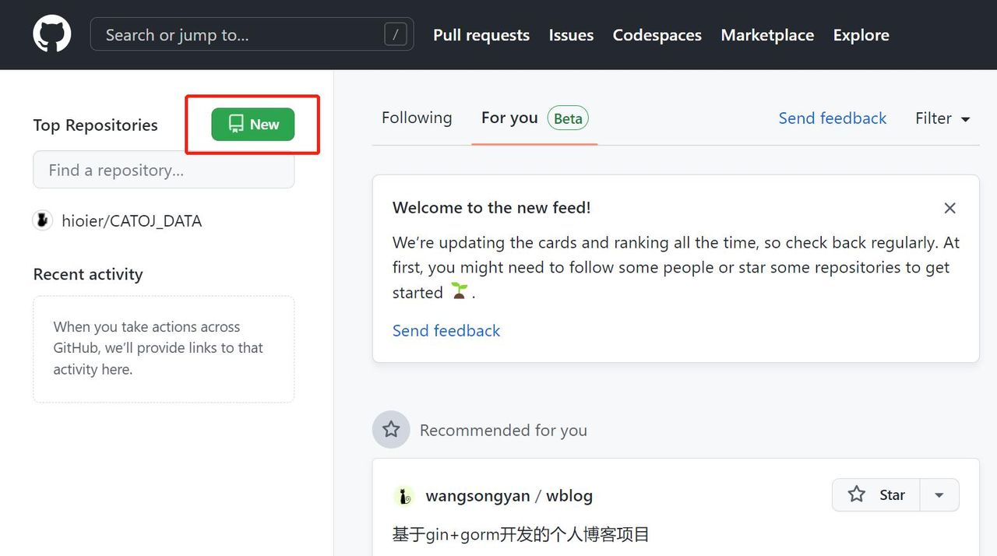Open the Filter caret arrow
The height and width of the screenshot is (556, 997).
point(965,119)
